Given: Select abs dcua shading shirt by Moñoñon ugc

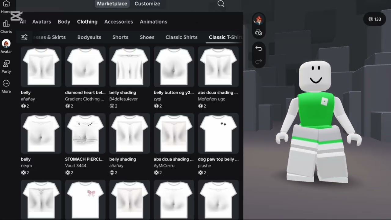Looking at the screenshot, I should [218, 67].
